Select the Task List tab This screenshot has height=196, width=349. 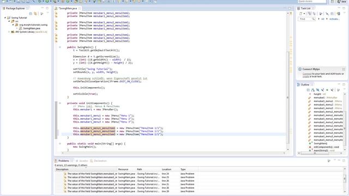coord(305,8)
